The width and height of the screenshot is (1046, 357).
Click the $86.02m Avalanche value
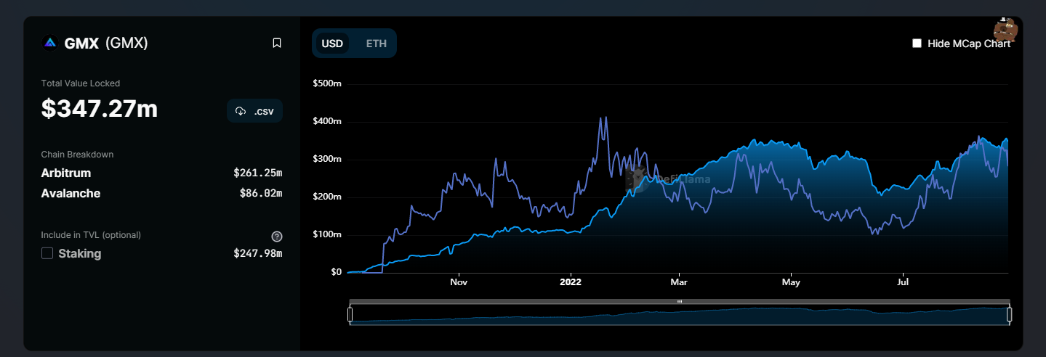pyautogui.click(x=260, y=194)
